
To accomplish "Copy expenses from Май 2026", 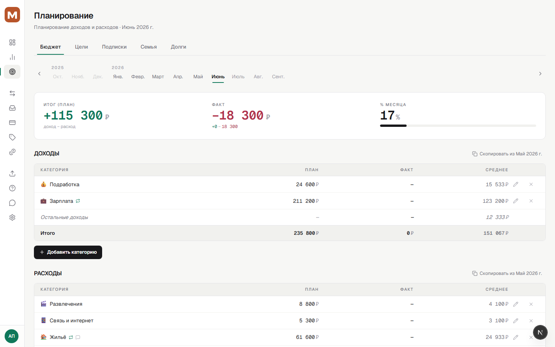I will pos(507,273).
